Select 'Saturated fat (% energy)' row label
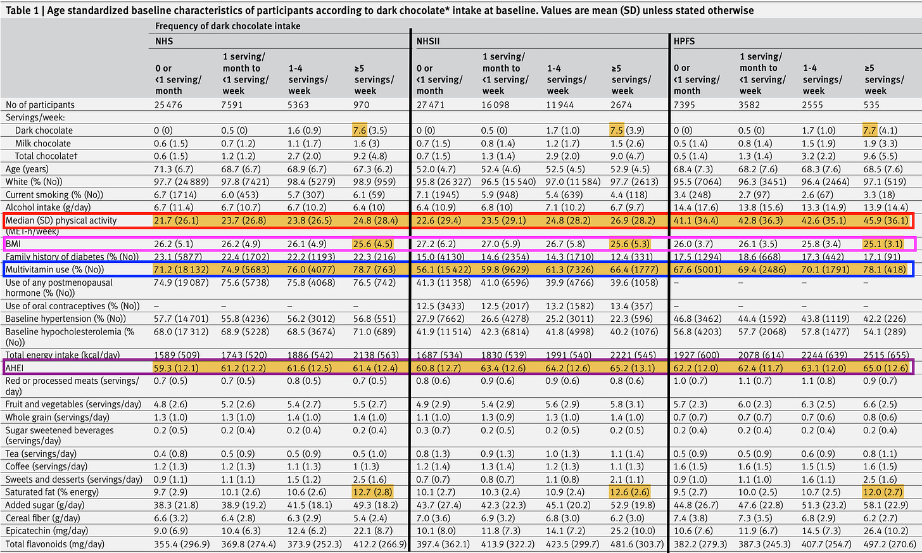The image size is (922, 553). click(x=53, y=492)
